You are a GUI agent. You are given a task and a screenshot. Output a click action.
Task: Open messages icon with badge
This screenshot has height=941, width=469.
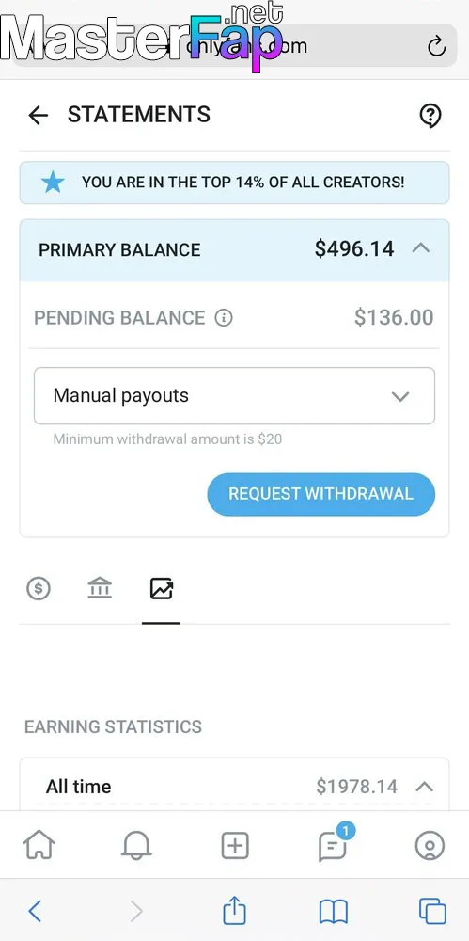pyautogui.click(x=334, y=845)
